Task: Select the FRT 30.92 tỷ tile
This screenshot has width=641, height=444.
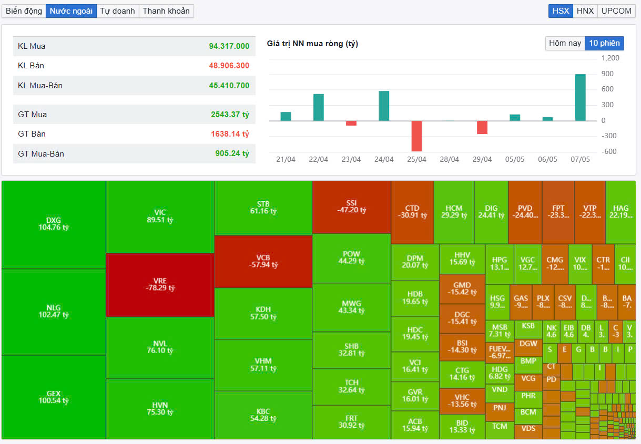Action: pyautogui.click(x=352, y=422)
